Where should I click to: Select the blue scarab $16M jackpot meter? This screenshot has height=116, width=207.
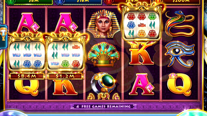click(x=79, y=2)
